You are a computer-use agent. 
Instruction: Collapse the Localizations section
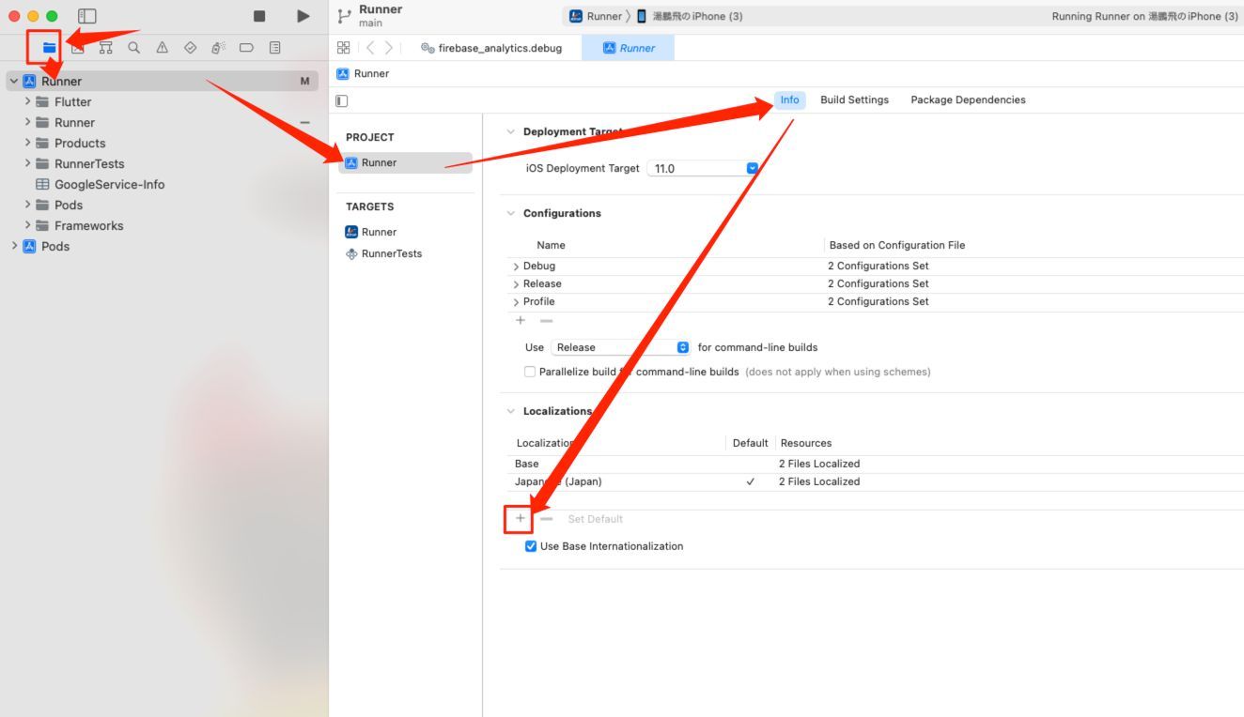[x=511, y=411]
